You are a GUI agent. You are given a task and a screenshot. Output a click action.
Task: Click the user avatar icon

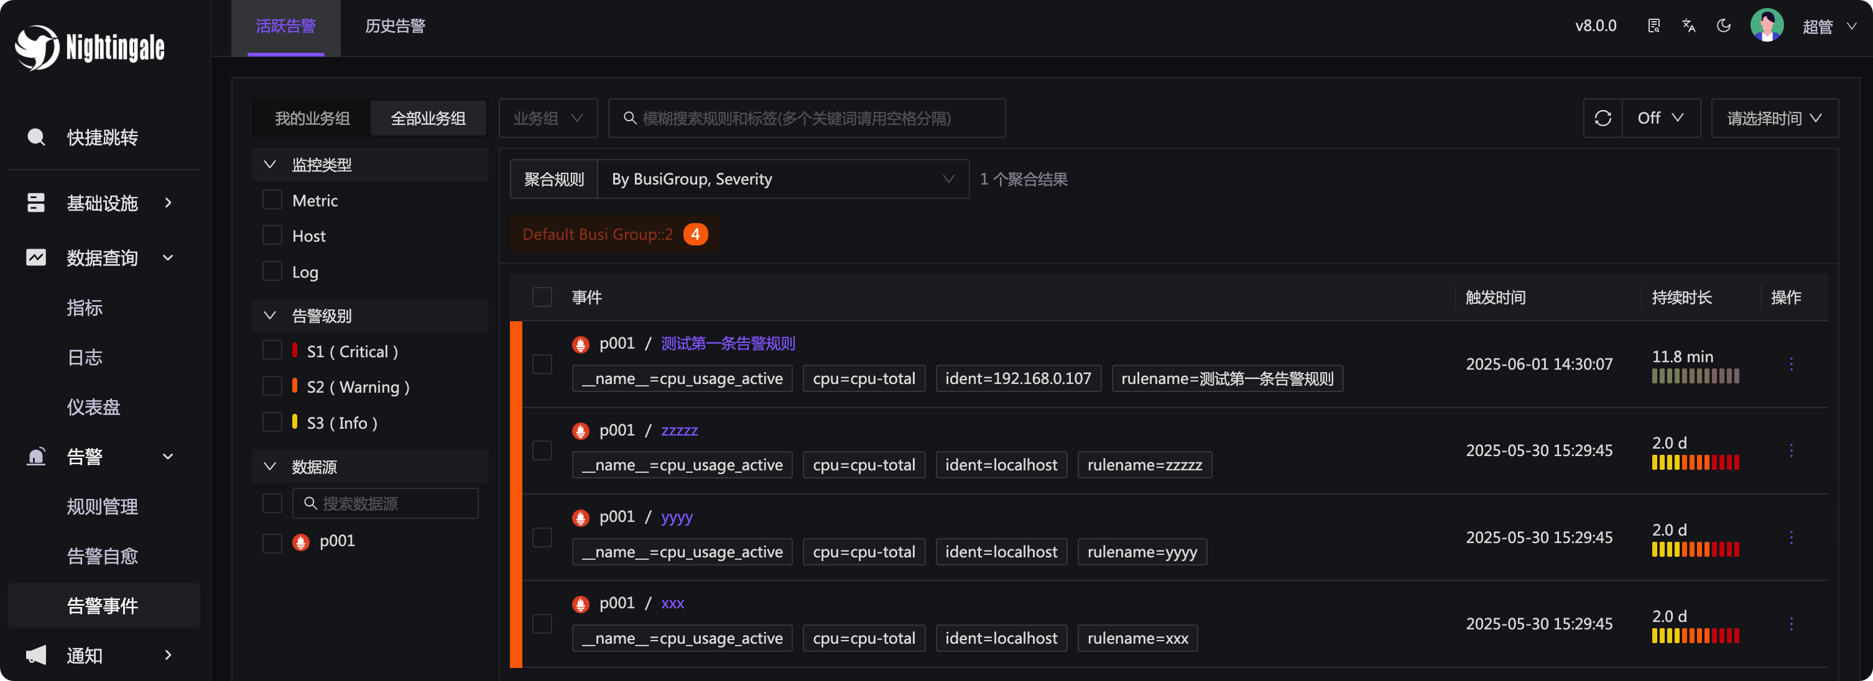(1766, 26)
